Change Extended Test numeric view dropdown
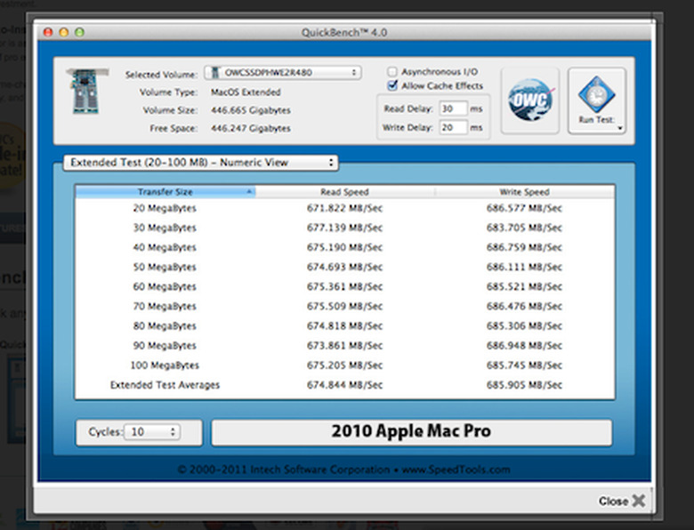 [200, 163]
